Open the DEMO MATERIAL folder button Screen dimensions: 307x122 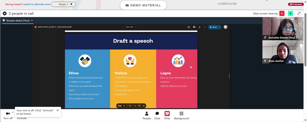(143, 5)
